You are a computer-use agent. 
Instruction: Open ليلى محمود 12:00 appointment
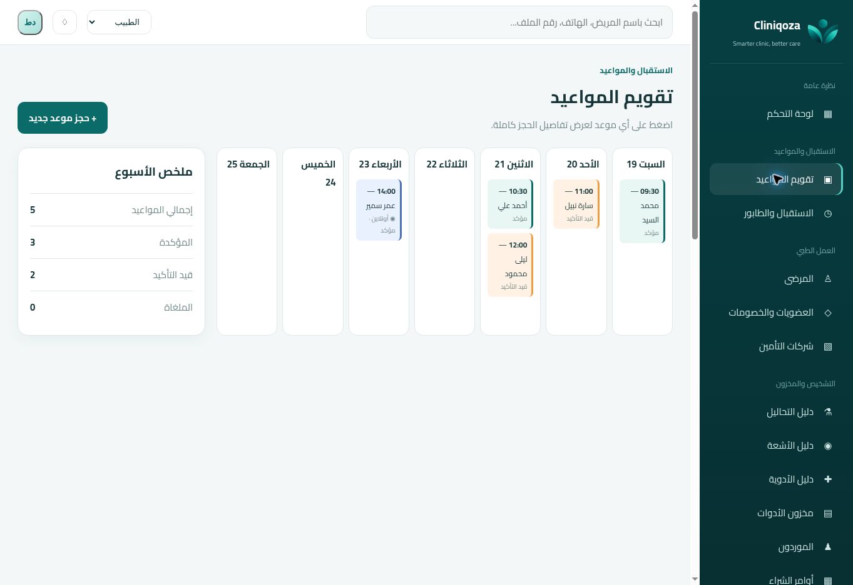tap(510, 265)
